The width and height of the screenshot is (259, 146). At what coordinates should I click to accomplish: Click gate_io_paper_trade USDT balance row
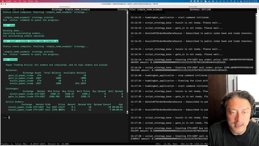click(x=47, y=78)
